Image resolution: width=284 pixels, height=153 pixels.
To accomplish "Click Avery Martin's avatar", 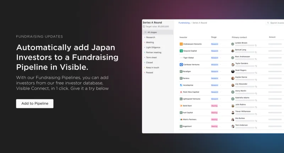I will pos(233,92).
